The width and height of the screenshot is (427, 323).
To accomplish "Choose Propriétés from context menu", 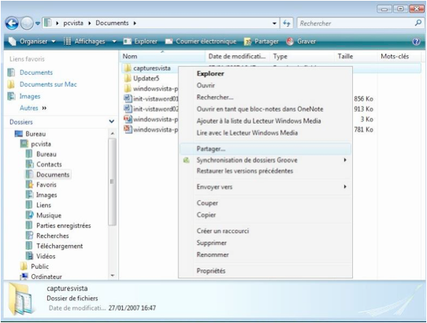I will [x=265, y=271].
